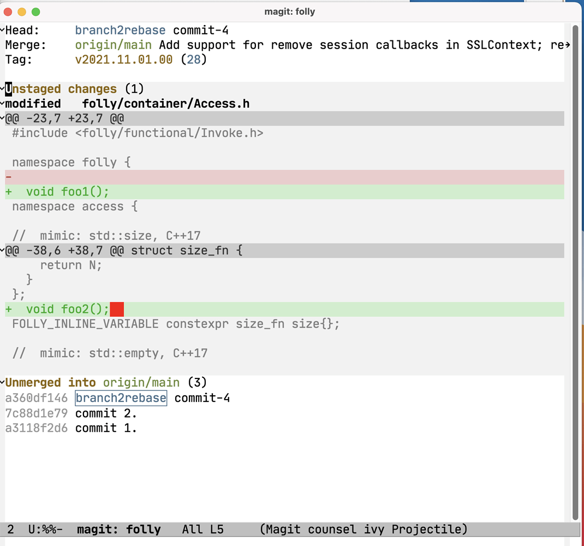Collapse the @@ -38,6 +38,7 @@ hunk
This screenshot has width=584, height=546.
click(x=3, y=250)
